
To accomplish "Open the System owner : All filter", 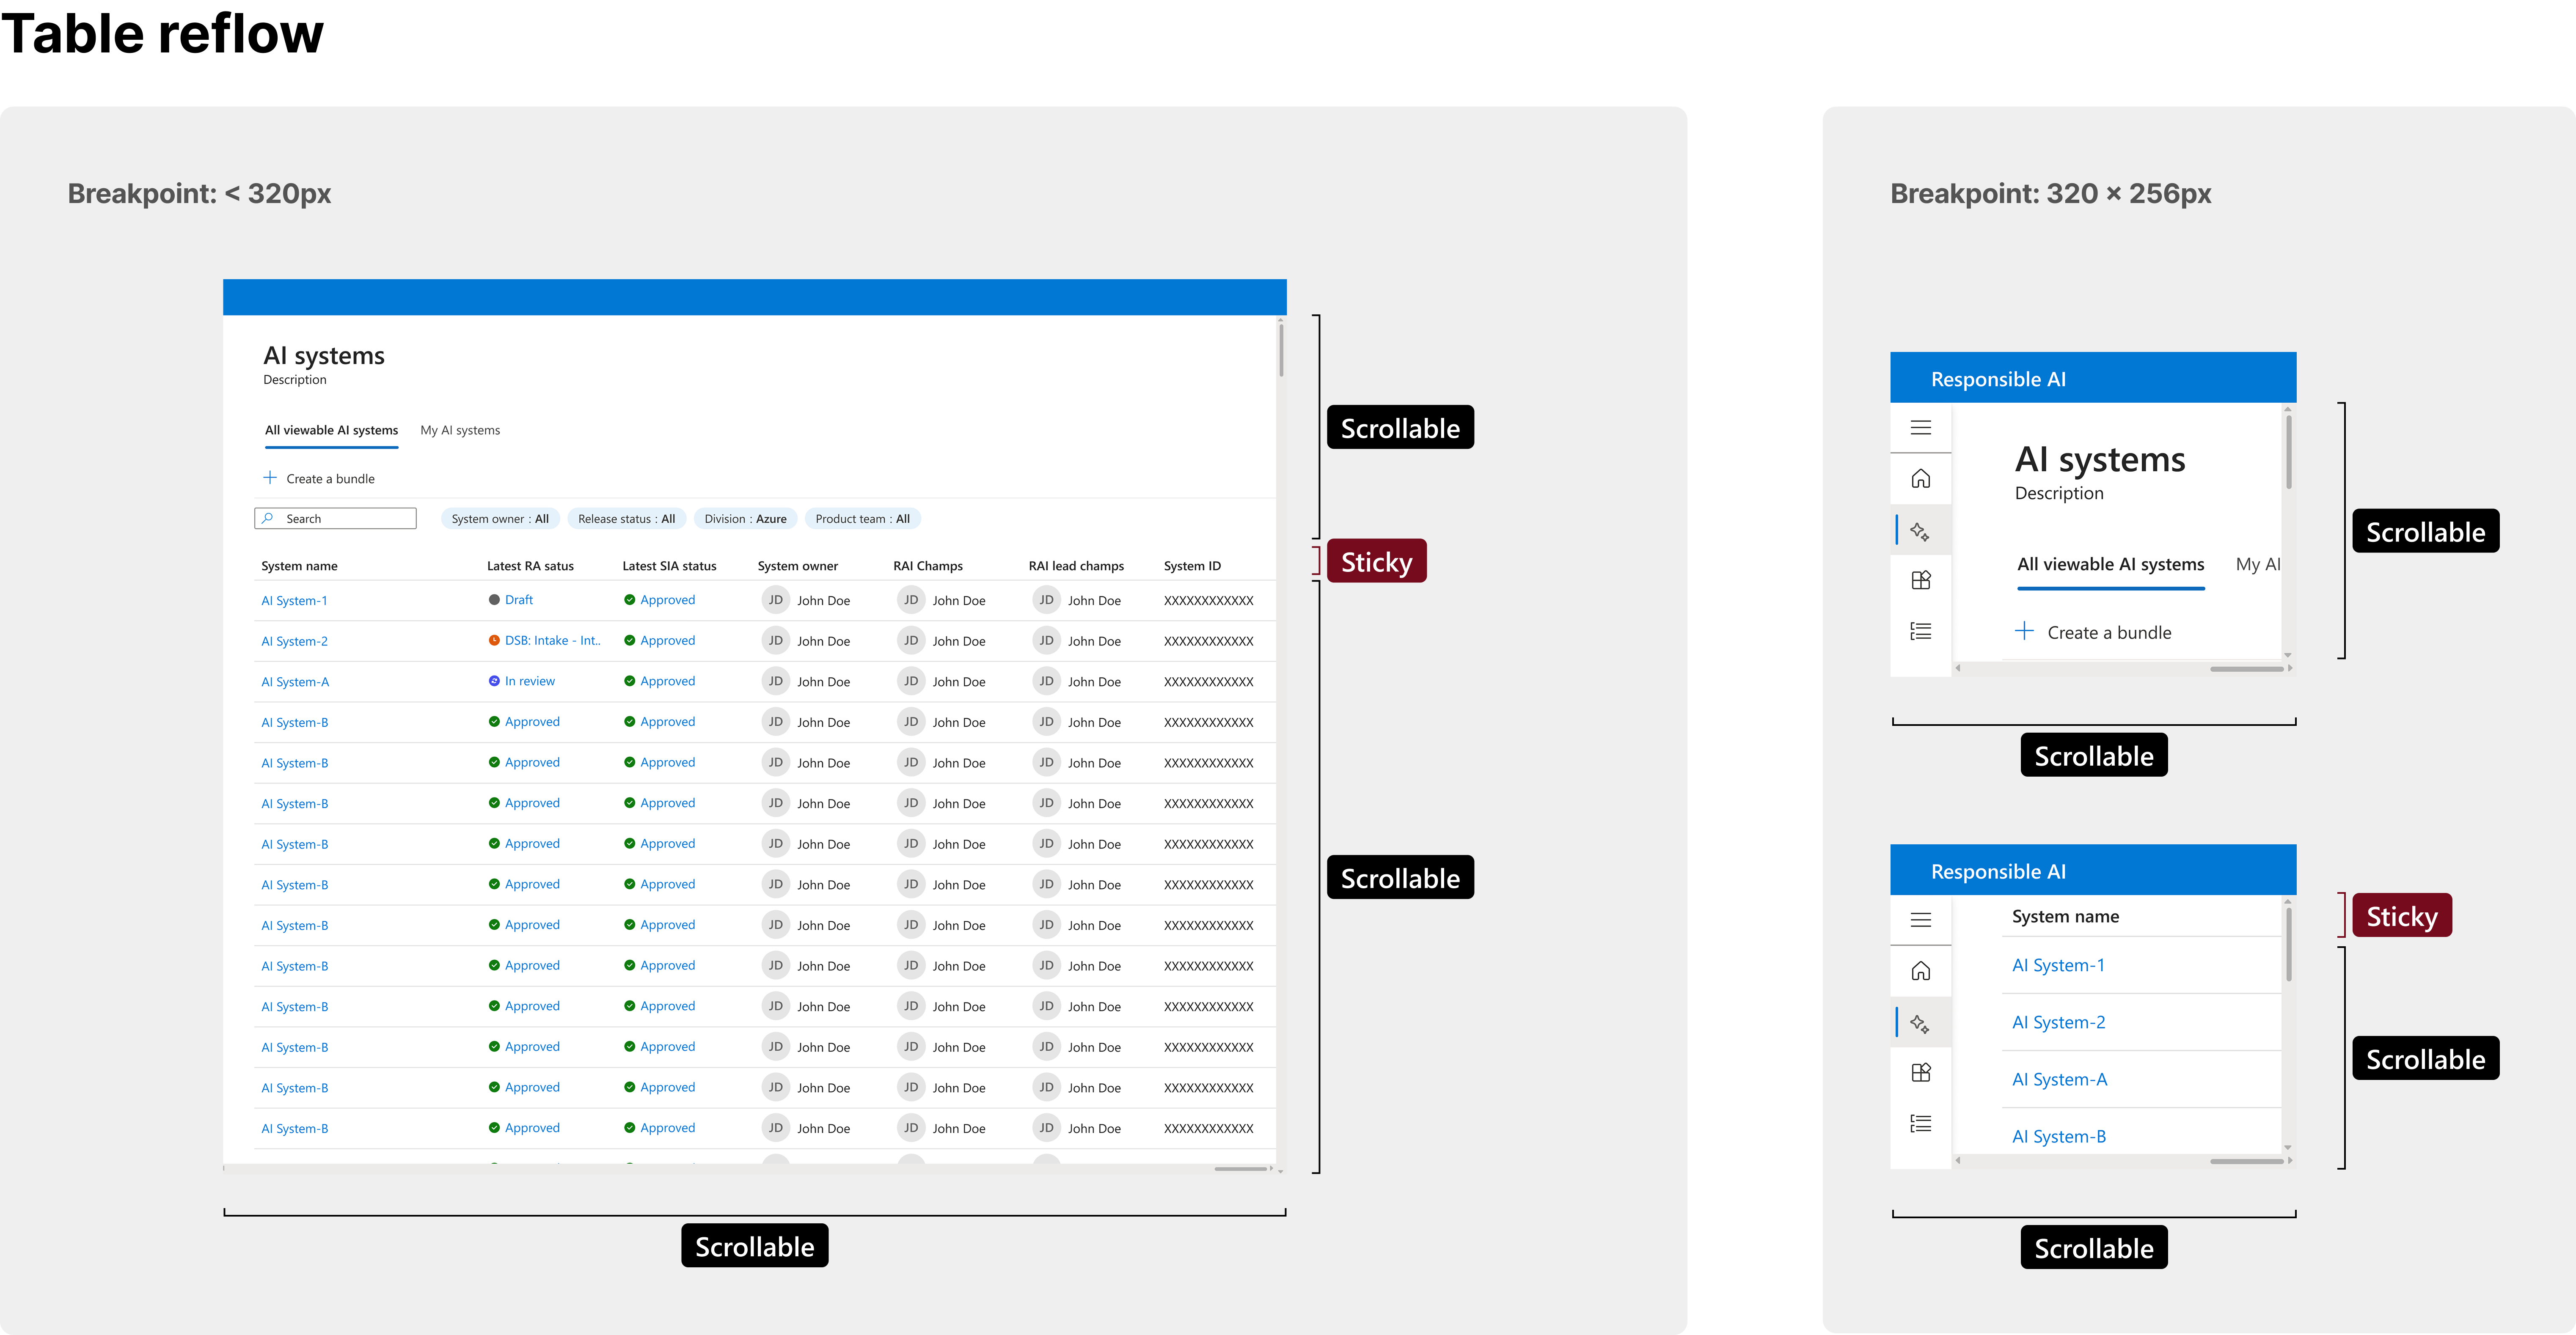I will tap(500, 519).
